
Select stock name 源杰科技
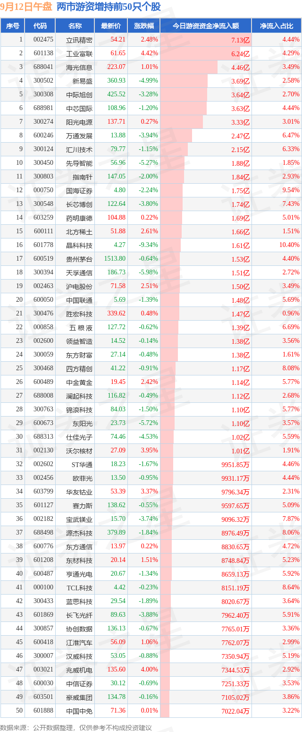[x=79, y=533]
